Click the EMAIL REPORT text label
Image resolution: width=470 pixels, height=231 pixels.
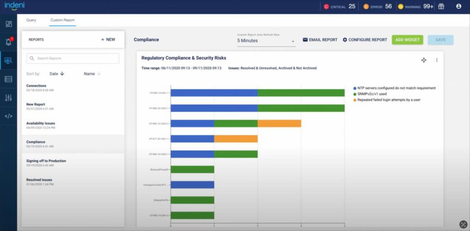[x=323, y=40]
